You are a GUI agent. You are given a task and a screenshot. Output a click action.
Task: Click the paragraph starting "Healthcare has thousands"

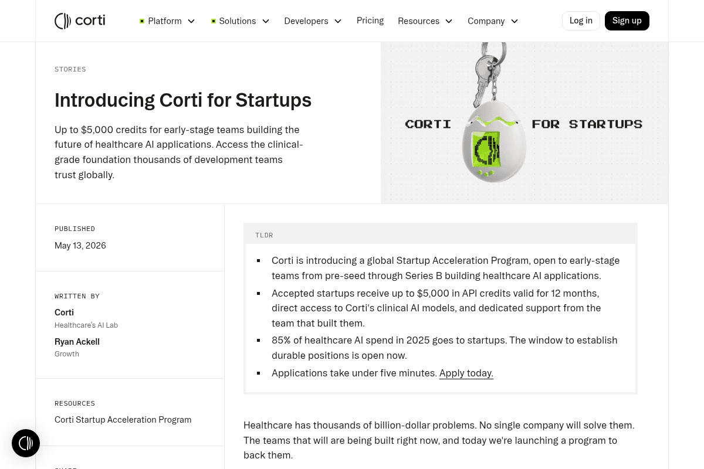(x=439, y=440)
